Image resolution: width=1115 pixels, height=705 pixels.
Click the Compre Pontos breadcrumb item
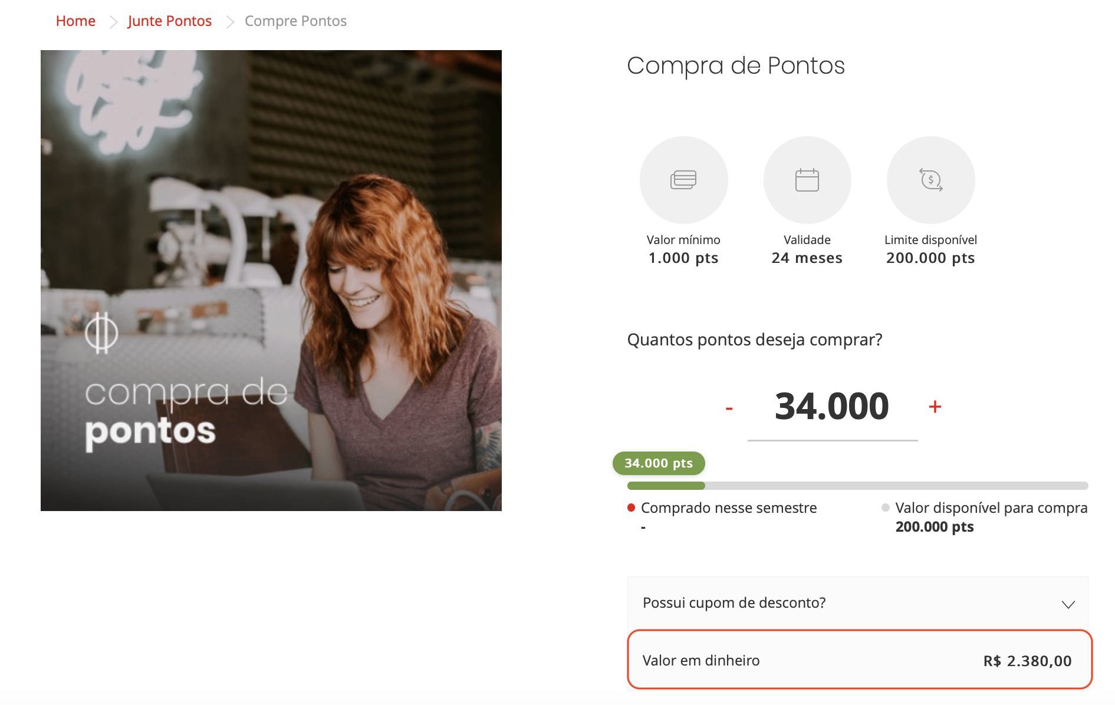295,21
